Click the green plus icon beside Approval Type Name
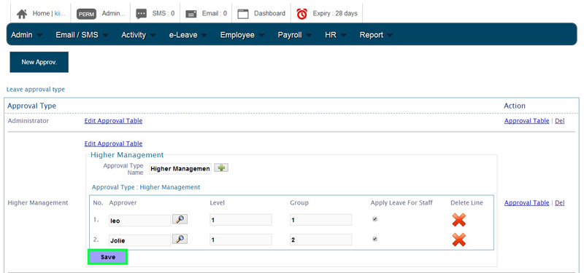 pyautogui.click(x=221, y=168)
